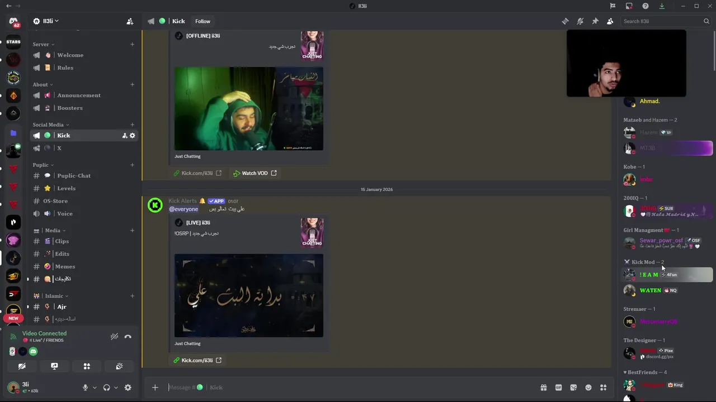Open the STARS server icon
Image resolution: width=716 pixels, height=402 pixels.
click(x=13, y=42)
